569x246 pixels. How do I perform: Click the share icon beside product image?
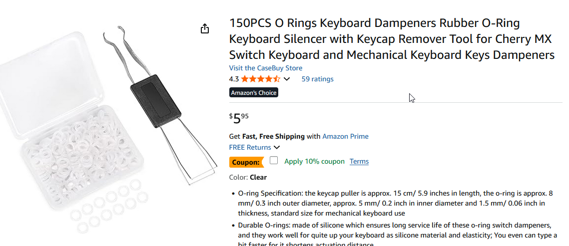pos(204,29)
